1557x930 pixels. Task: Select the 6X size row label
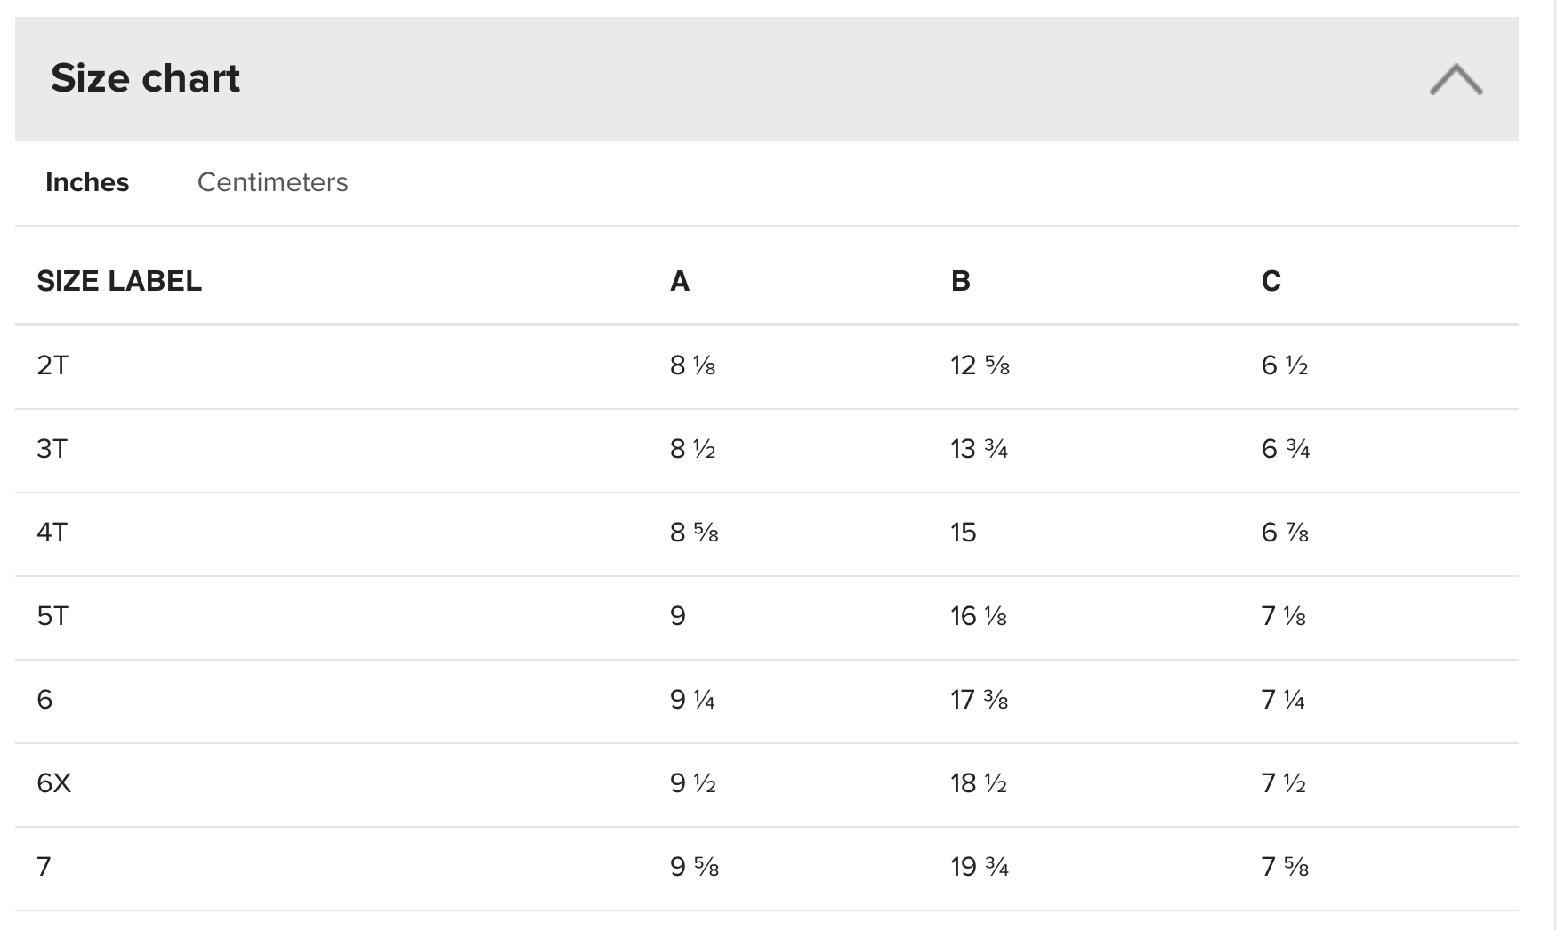tap(53, 783)
